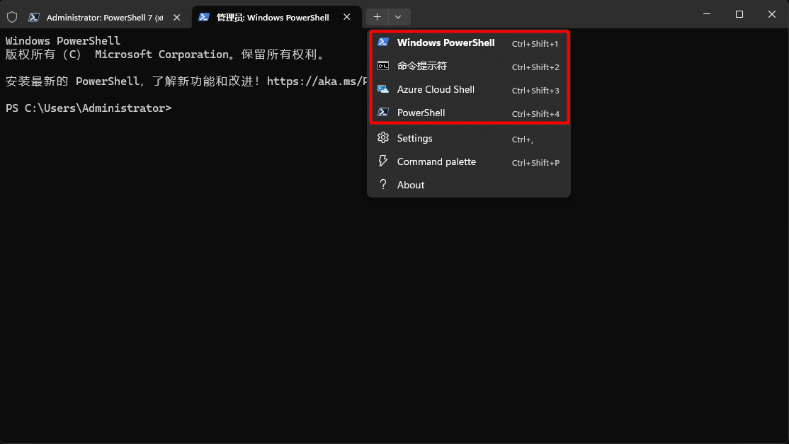Select Command palette from the menu
The width and height of the screenshot is (789, 444).
pyautogui.click(x=436, y=161)
